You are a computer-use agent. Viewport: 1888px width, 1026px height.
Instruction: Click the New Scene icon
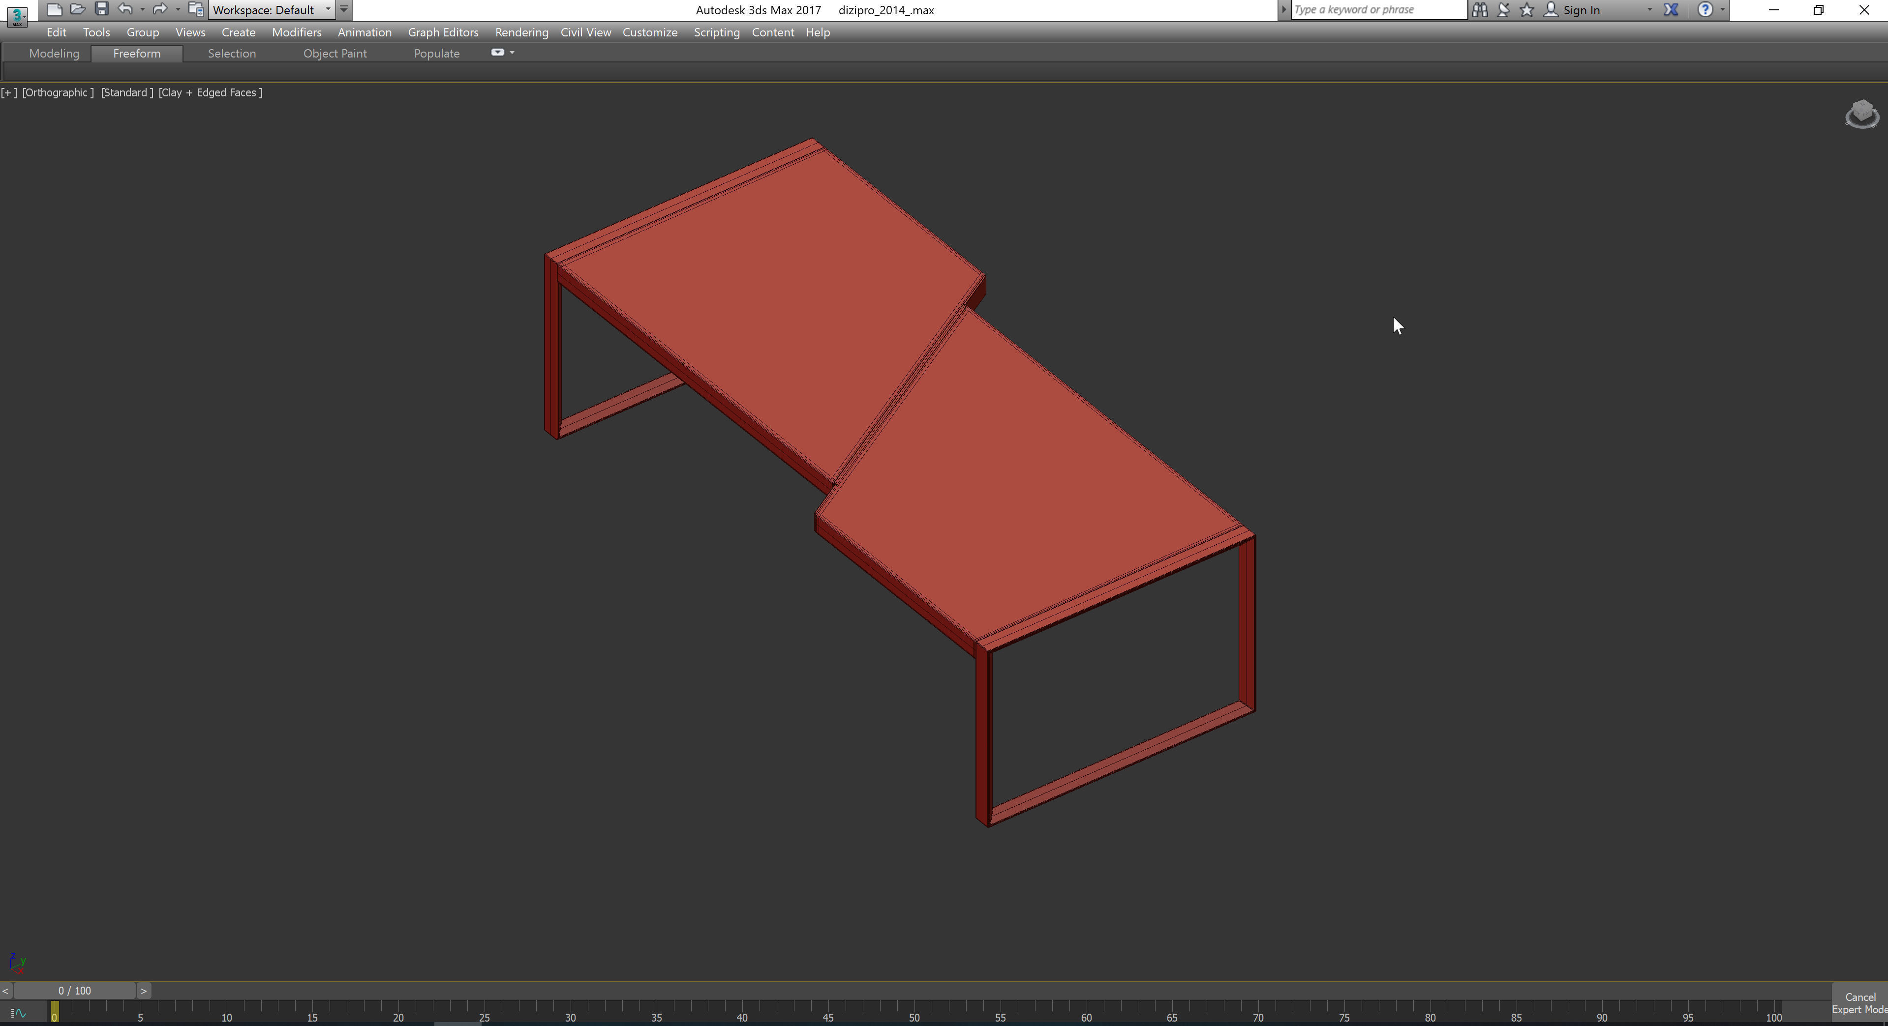[54, 9]
